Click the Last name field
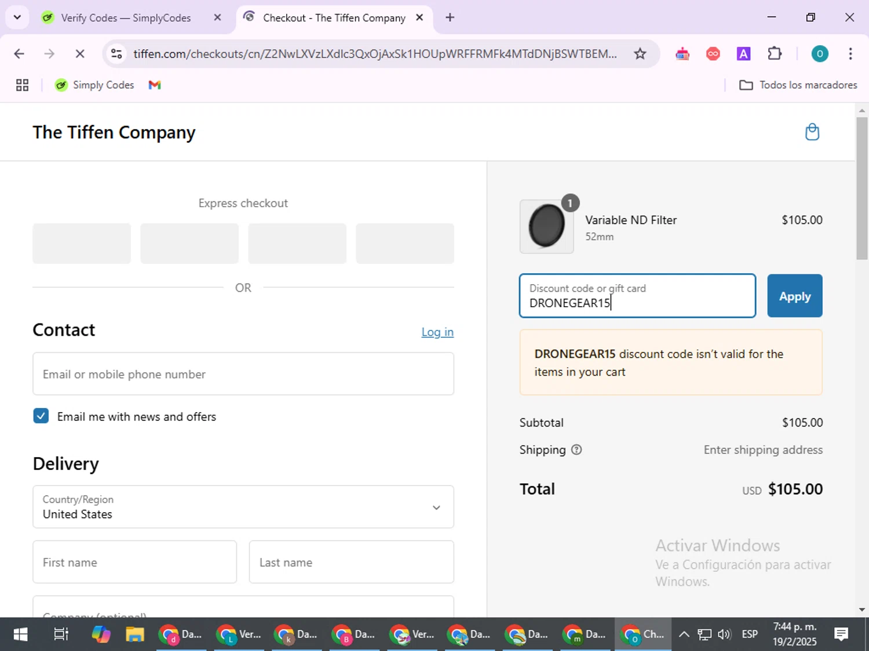This screenshot has height=651, width=869. coord(352,562)
